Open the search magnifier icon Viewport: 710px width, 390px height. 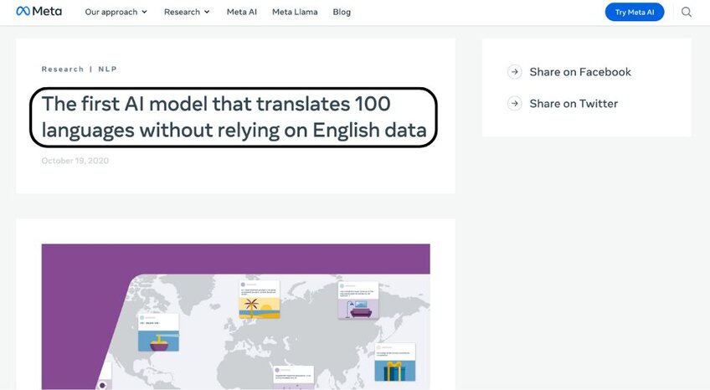pyautogui.click(x=687, y=13)
